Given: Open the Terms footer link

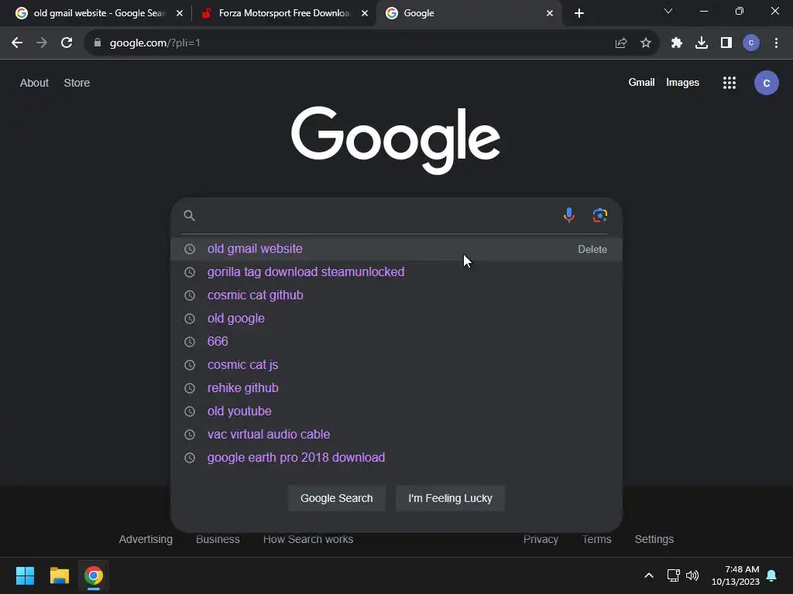Looking at the screenshot, I should pos(597,539).
